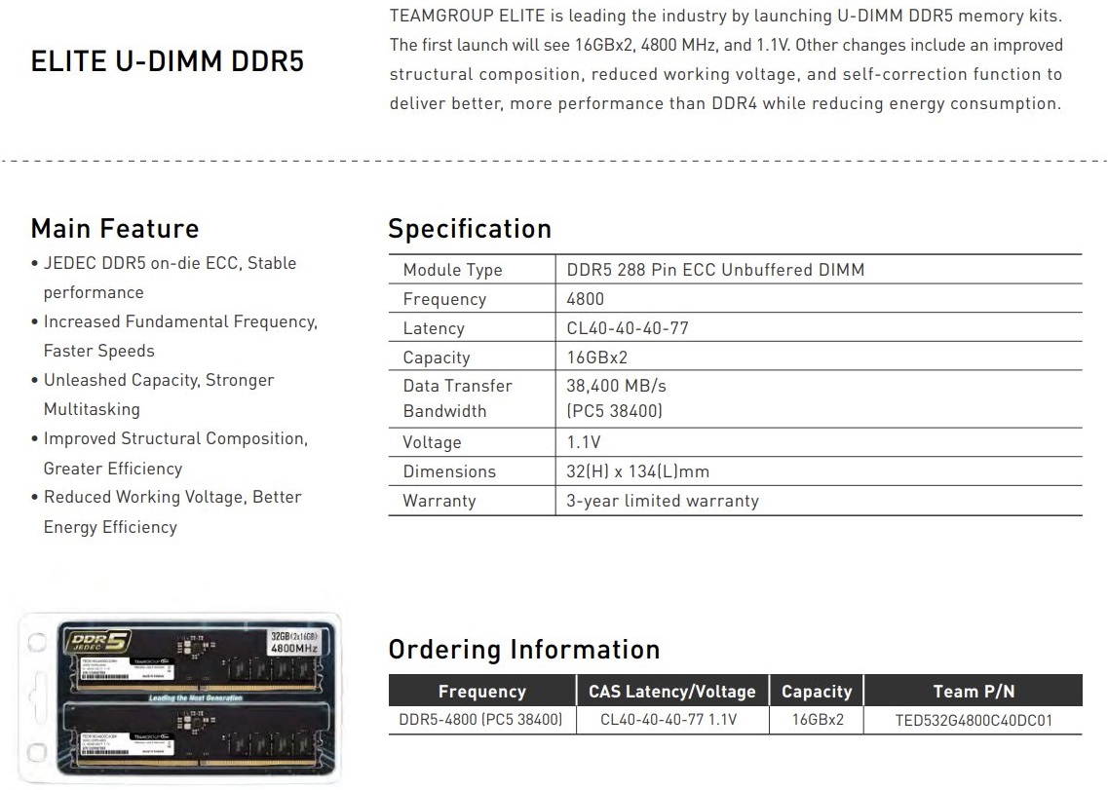Click the ELITE U-DIMM DDR5 heading

click(x=168, y=61)
